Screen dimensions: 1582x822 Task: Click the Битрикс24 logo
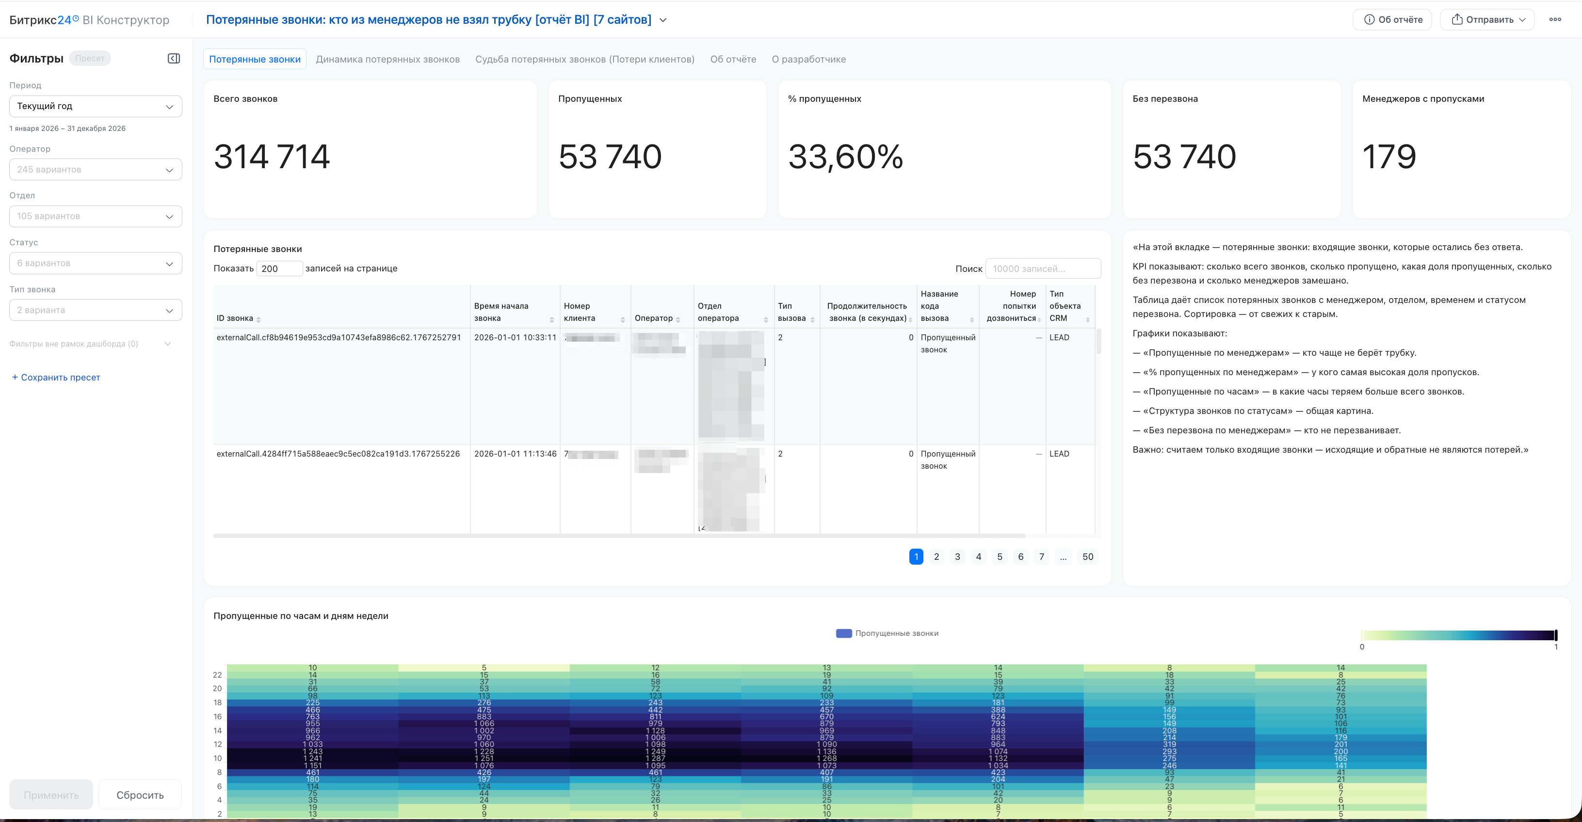(44, 20)
